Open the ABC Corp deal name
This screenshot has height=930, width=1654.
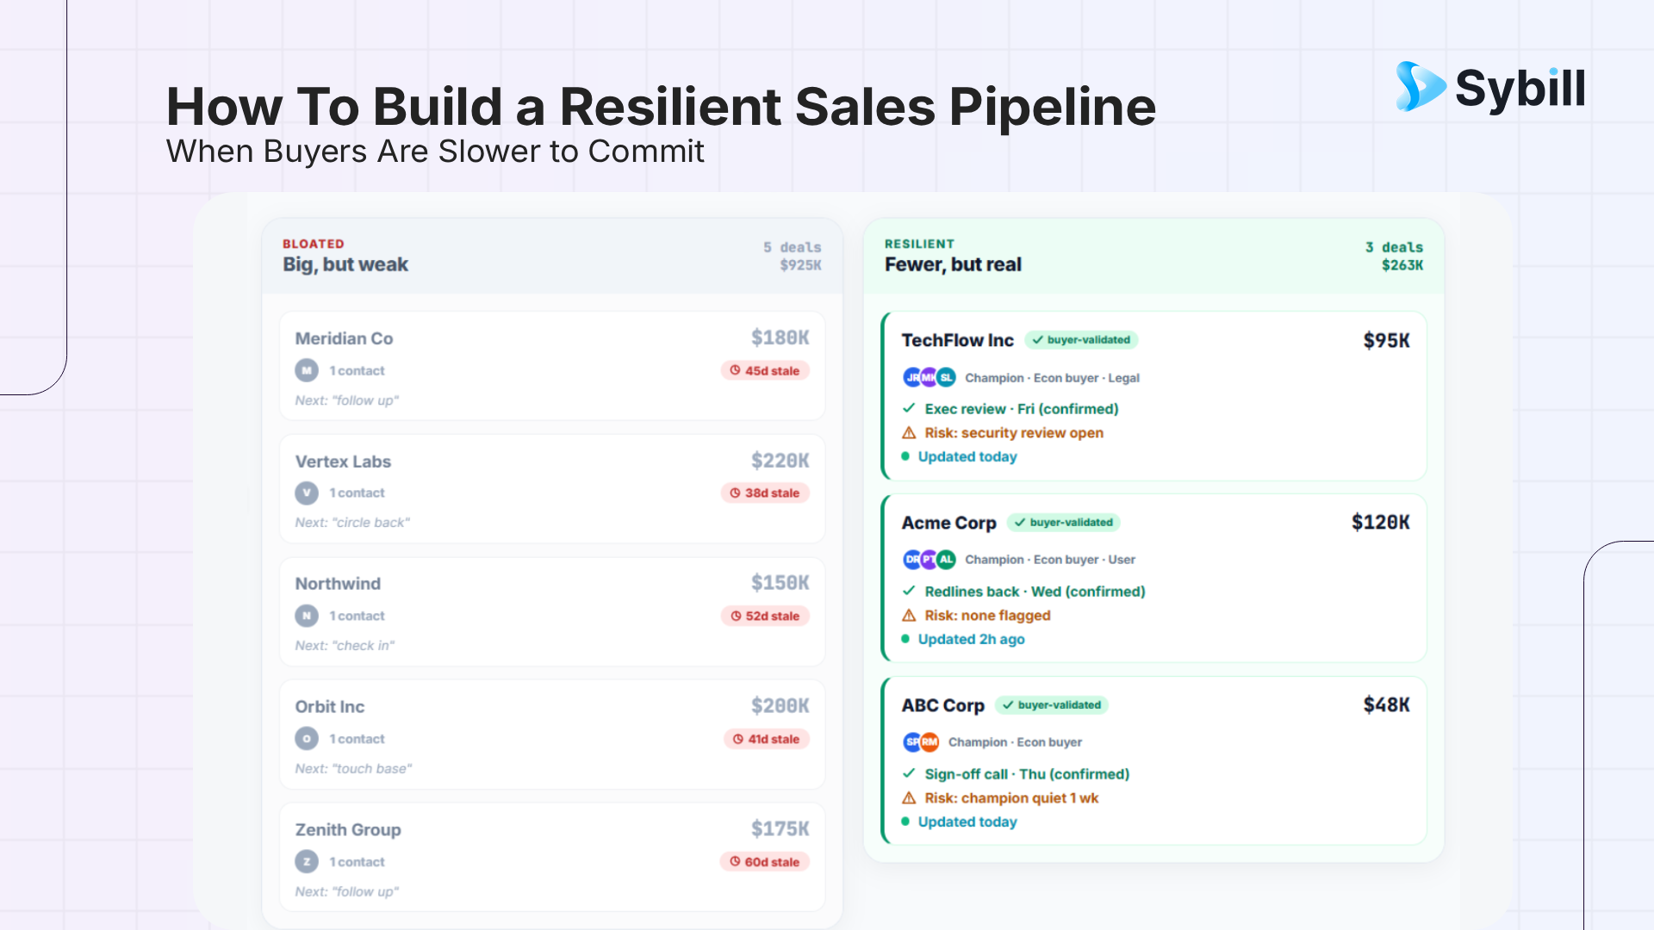click(x=943, y=705)
